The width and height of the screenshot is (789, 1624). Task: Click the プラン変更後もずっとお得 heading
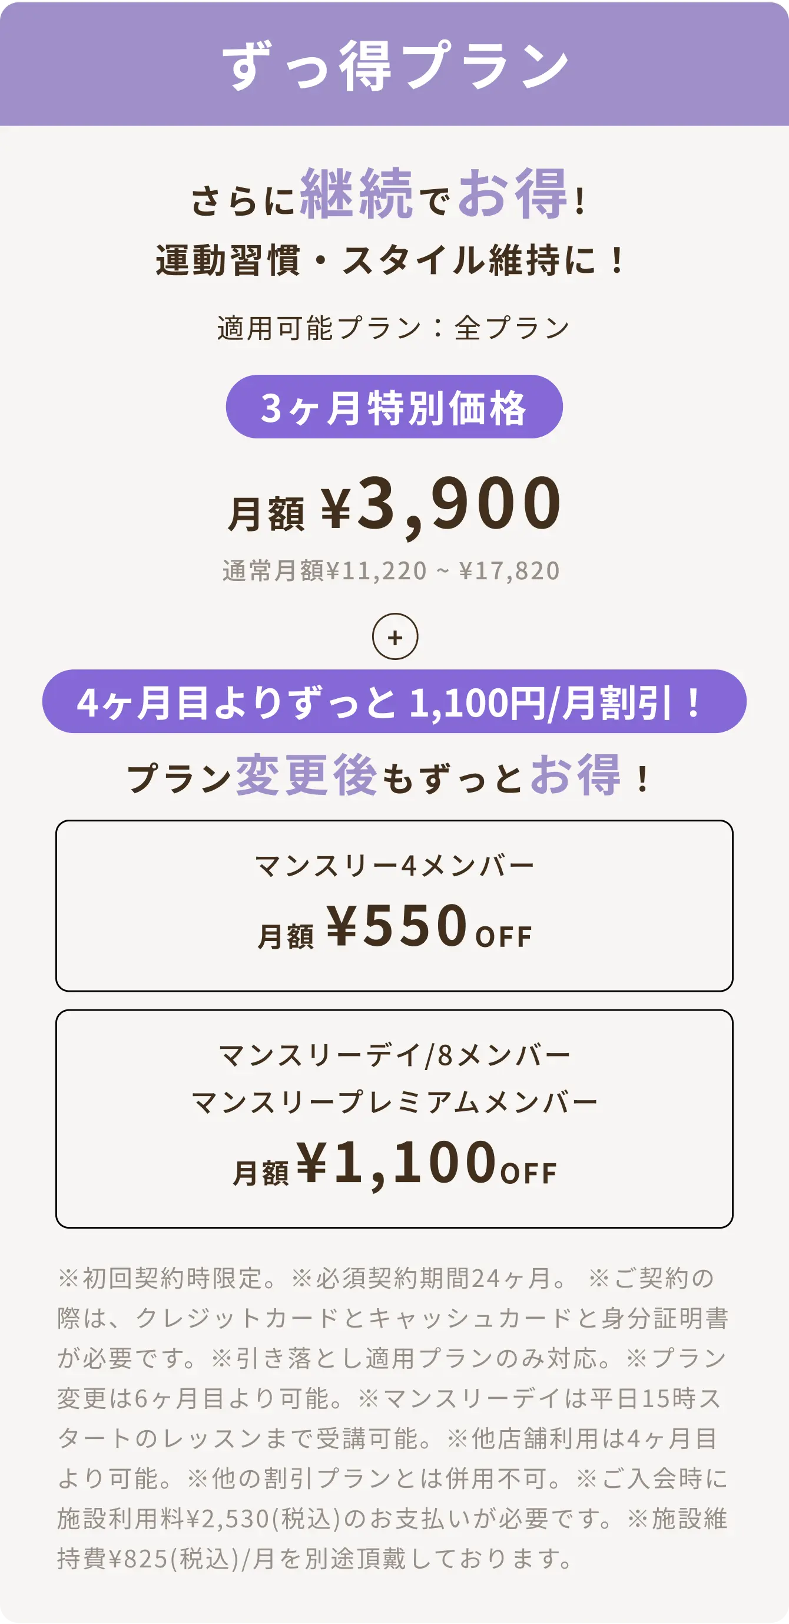389,776
